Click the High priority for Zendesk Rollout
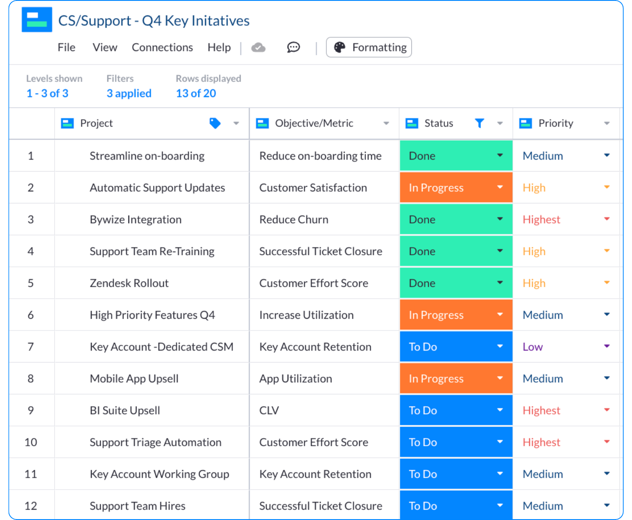Screen dimensions: 632x520 (534, 283)
